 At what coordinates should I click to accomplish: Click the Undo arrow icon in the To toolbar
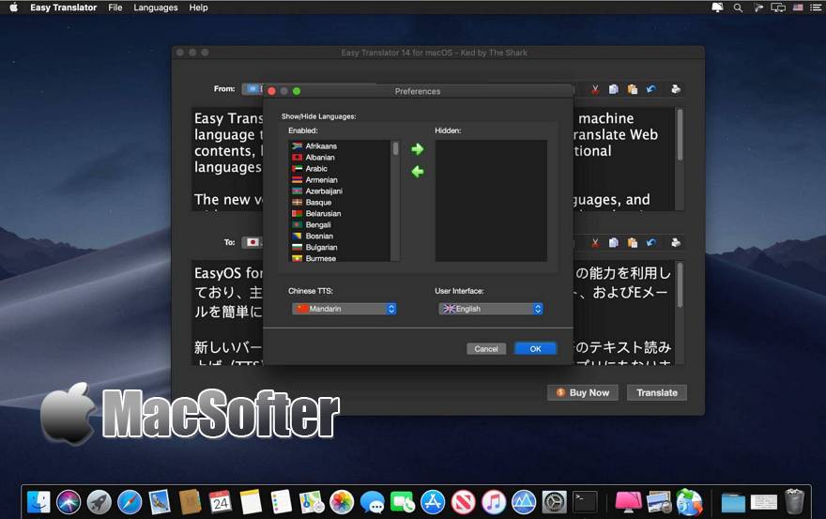click(x=651, y=242)
